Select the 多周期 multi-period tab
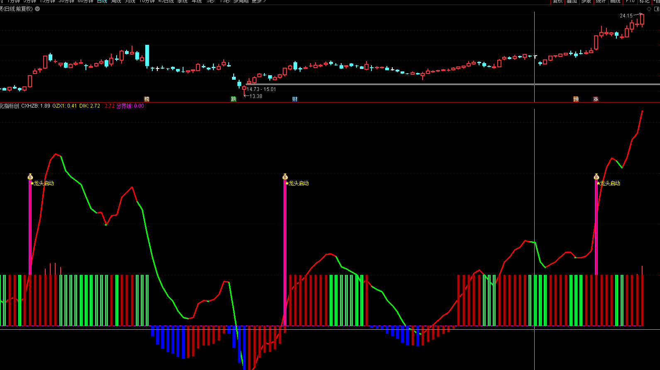This screenshot has width=660, height=370. [x=241, y=2]
